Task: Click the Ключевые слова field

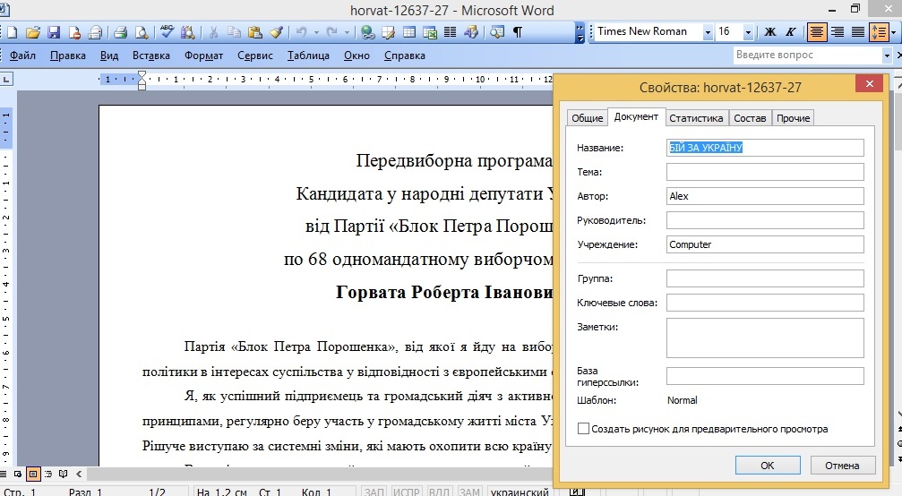Action: click(x=765, y=303)
